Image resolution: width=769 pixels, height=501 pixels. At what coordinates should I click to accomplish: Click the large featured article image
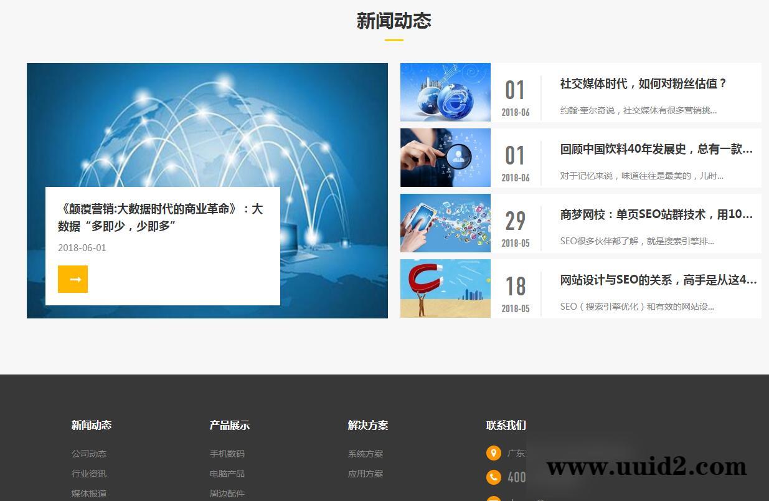tap(207, 125)
